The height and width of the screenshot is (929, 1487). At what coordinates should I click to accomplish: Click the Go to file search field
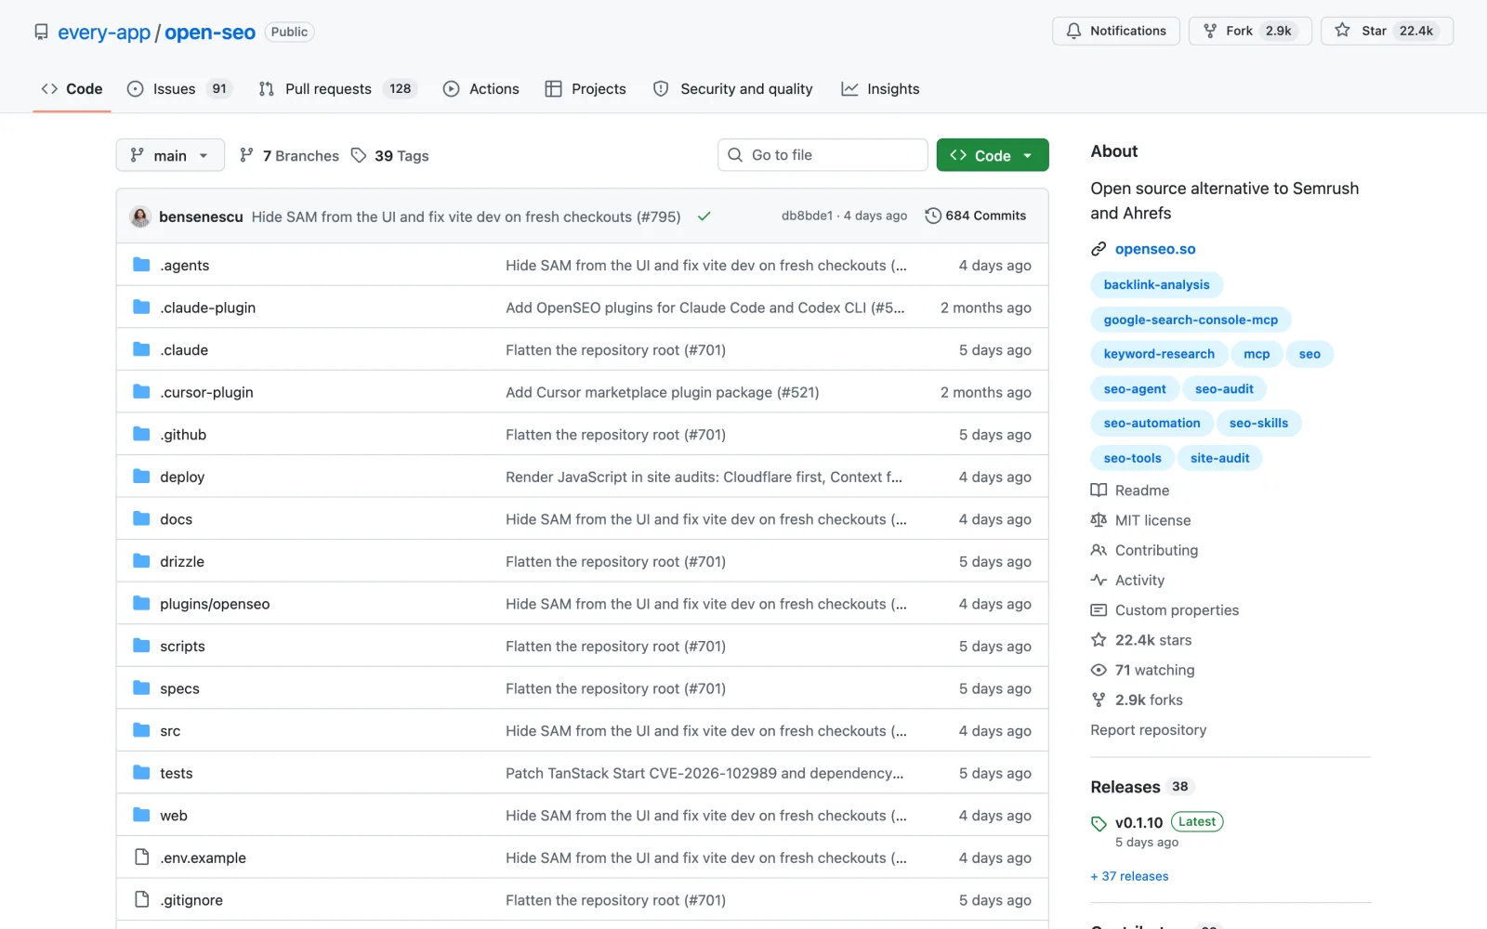click(822, 155)
